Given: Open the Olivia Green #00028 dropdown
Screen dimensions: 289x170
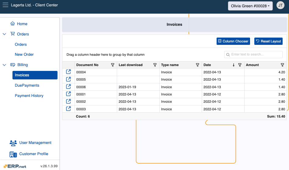Looking at the screenshot, I should point(250,6).
